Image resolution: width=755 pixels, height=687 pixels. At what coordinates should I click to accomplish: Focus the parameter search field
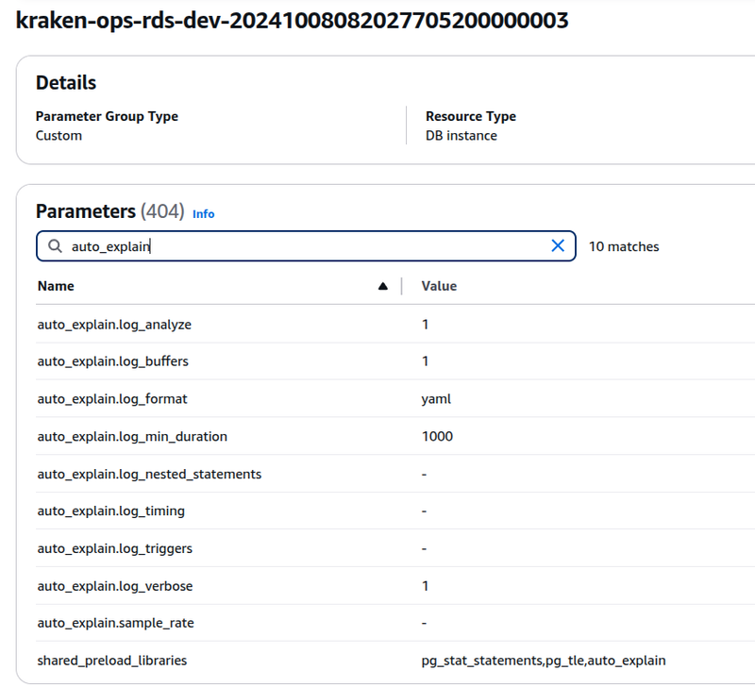pyautogui.click(x=306, y=246)
